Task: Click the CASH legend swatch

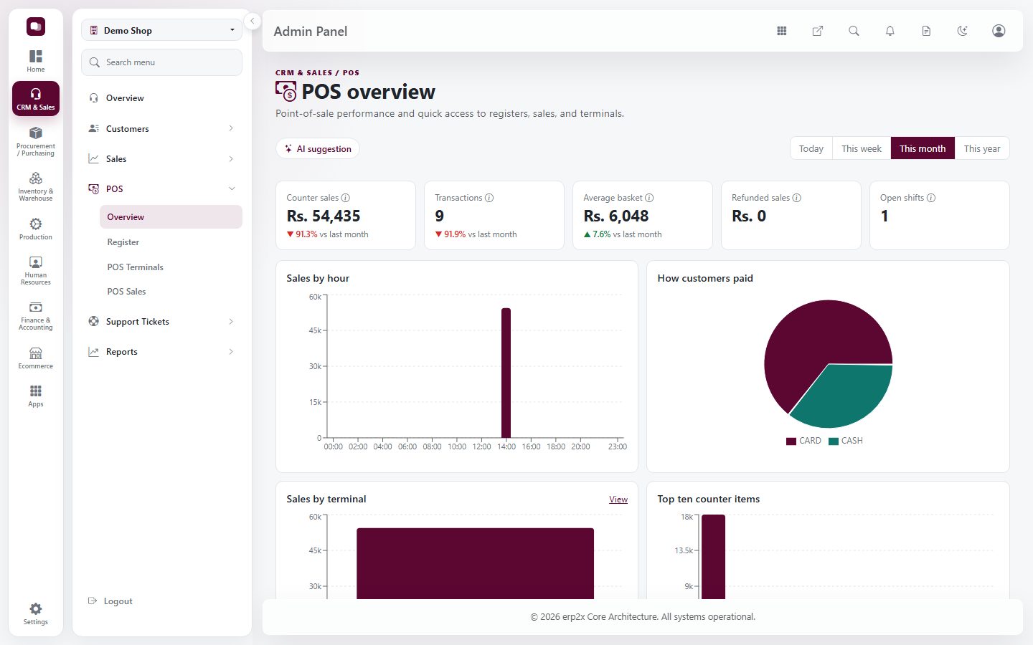Action: coord(834,441)
